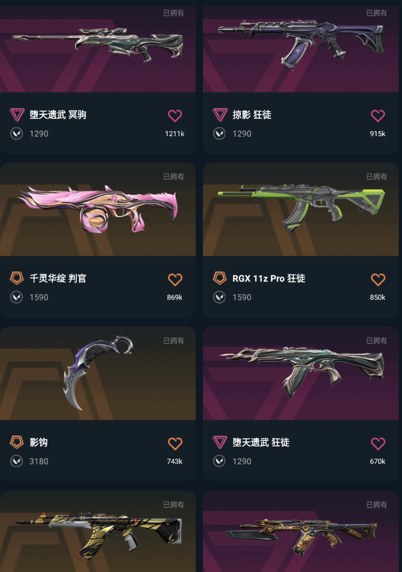Open the ornate gold rifle skin at bottom right
This screenshot has height=572, width=402.
pos(301,531)
